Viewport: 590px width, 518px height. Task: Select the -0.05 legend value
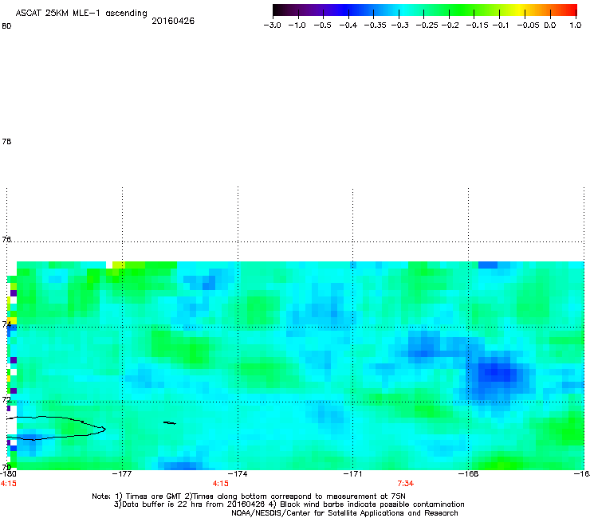[528, 26]
